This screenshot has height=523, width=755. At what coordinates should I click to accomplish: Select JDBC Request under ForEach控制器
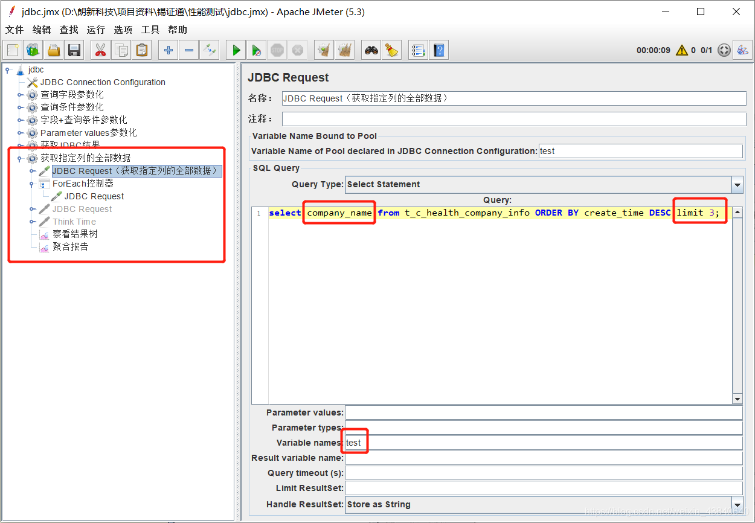click(94, 196)
